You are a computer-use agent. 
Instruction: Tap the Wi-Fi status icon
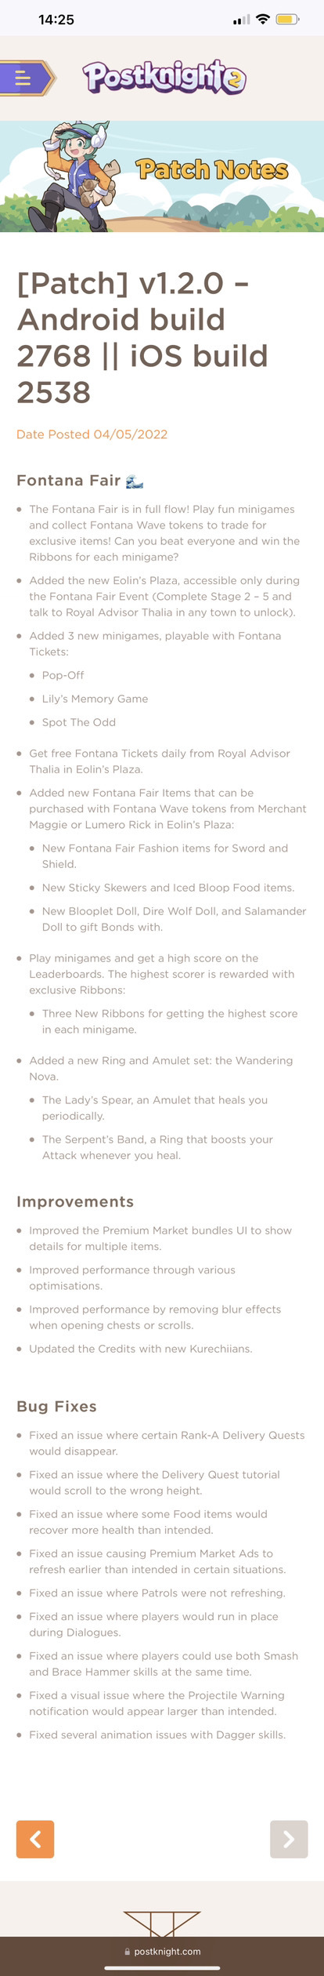point(263,19)
